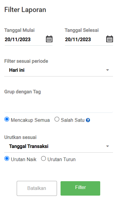Select the Mencakup Semua radio button
Viewport: 119px width, 207px height.
coord(7,119)
